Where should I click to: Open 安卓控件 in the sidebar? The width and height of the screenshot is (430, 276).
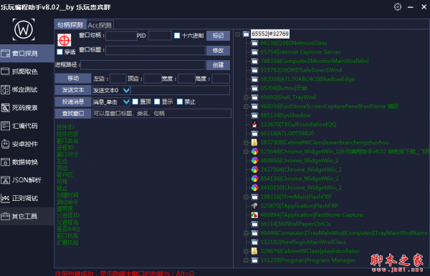pyautogui.click(x=27, y=144)
